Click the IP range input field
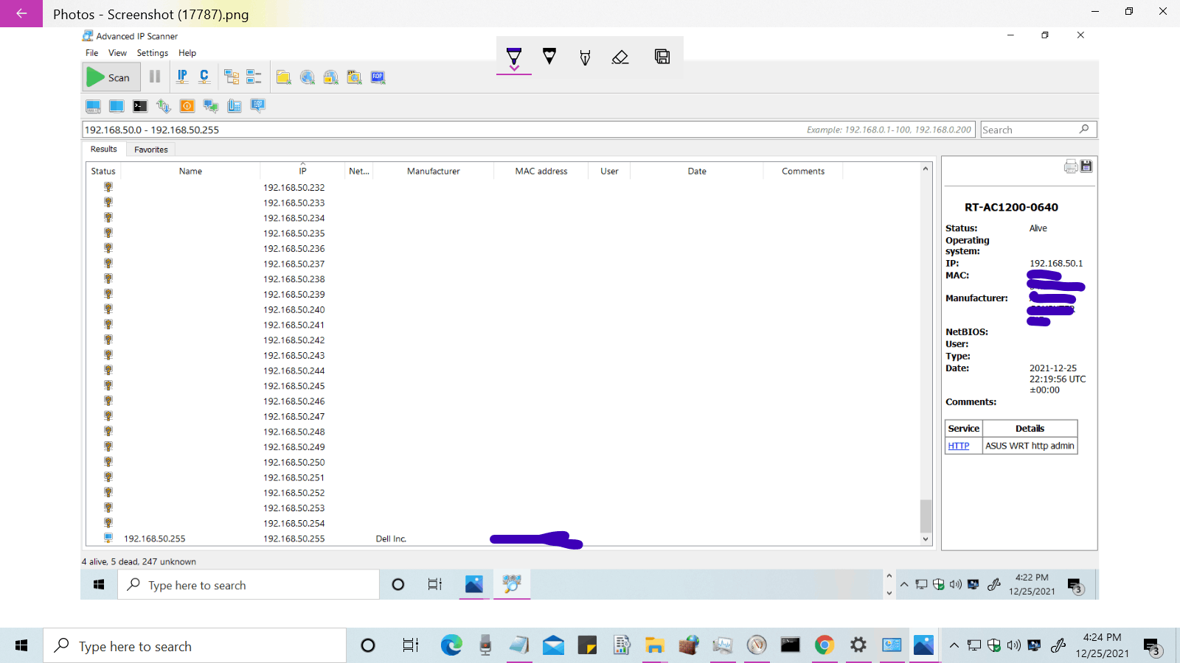The height and width of the screenshot is (663, 1180). [x=528, y=130]
